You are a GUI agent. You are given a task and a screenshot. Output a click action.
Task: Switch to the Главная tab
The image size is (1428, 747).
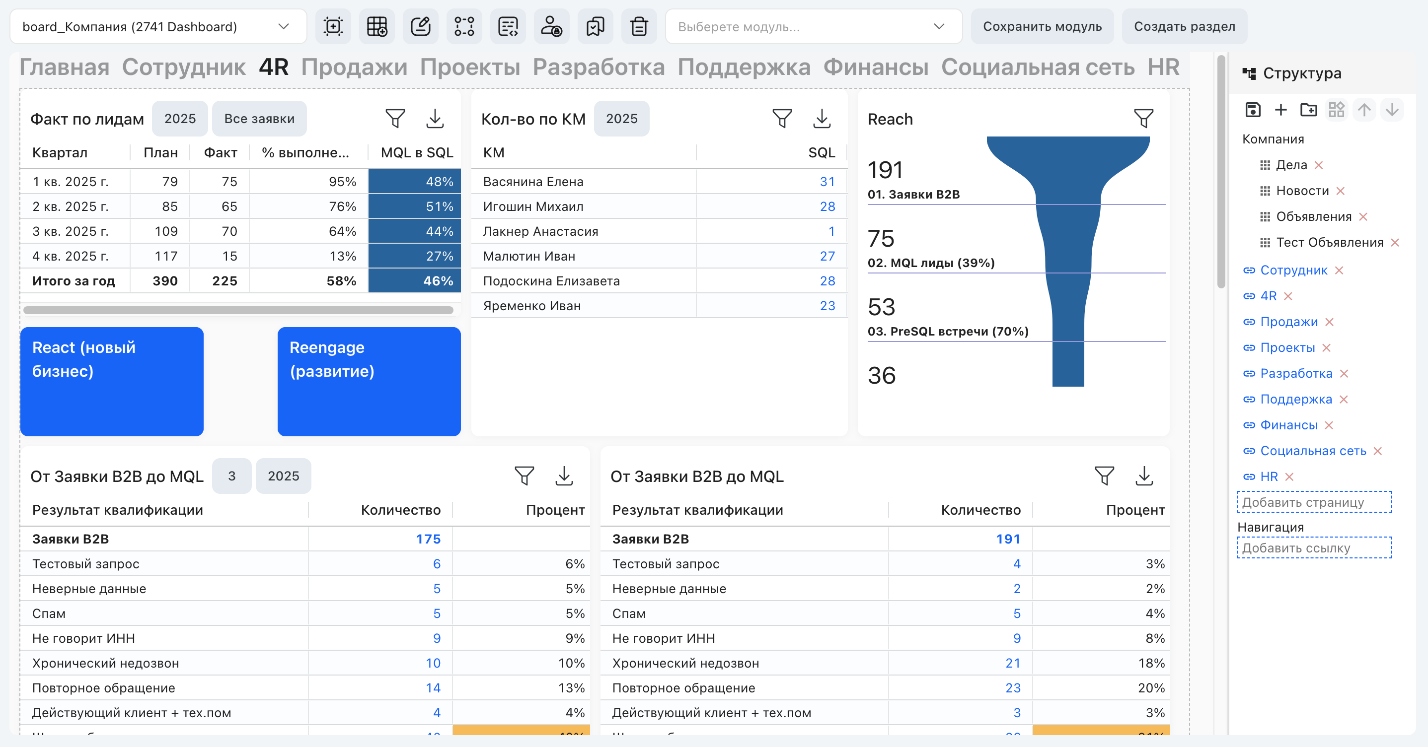tap(64, 67)
